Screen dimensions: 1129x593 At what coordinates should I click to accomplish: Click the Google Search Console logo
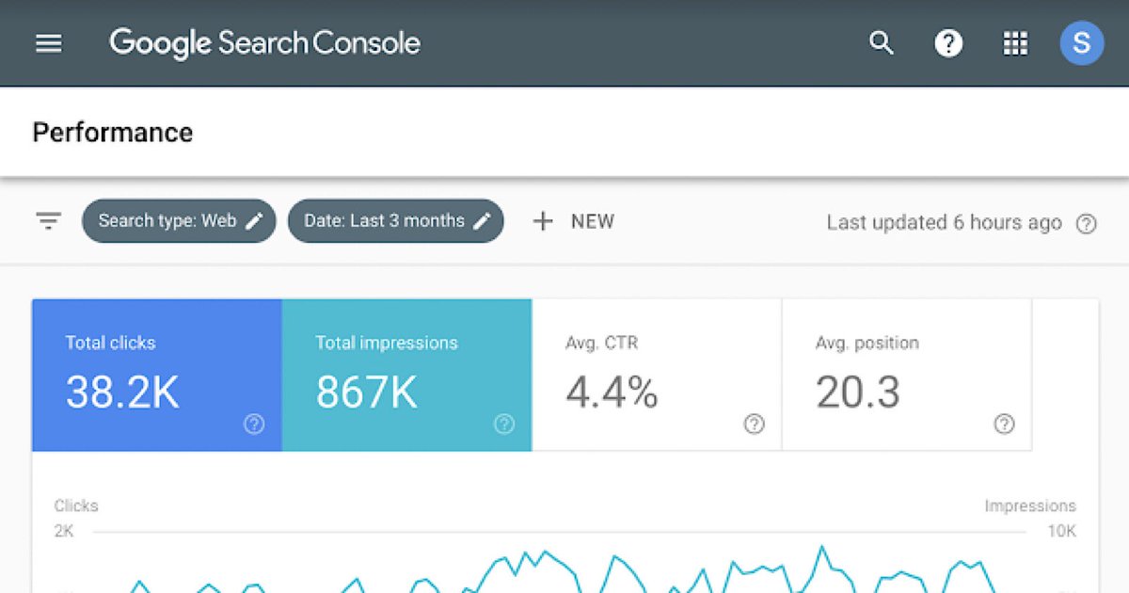263,43
